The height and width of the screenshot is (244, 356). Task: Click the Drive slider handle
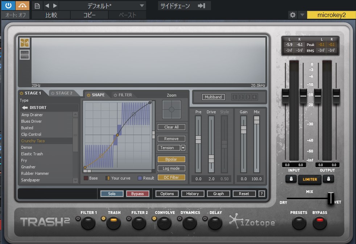coord(211,159)
